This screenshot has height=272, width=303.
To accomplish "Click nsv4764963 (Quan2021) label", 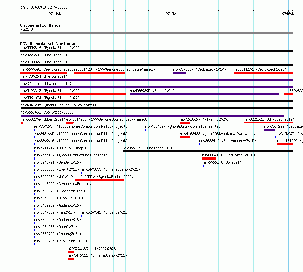I will point(55,227).
